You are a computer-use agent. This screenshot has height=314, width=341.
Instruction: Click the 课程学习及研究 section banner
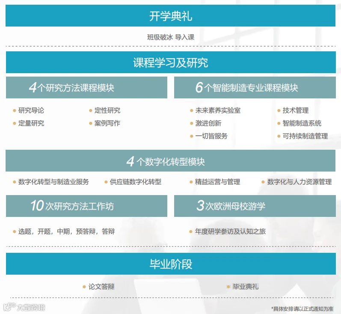[171, 62]
